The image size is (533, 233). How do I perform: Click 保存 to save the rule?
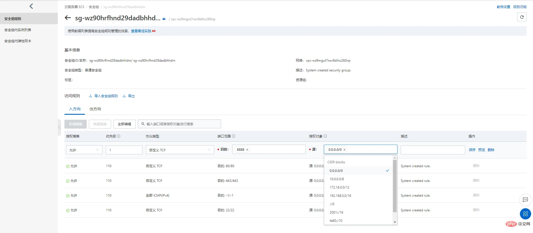(x=472, y=150)
